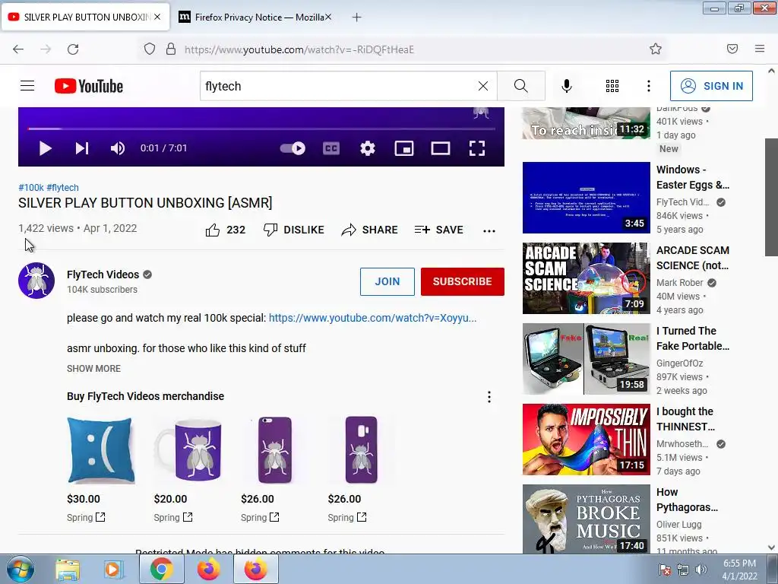View site security lock info

point(171,49)
